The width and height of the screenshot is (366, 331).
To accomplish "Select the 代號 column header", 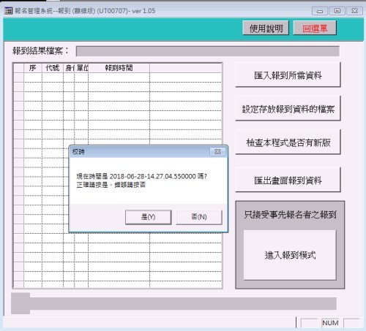I will [x=53, y=68].
